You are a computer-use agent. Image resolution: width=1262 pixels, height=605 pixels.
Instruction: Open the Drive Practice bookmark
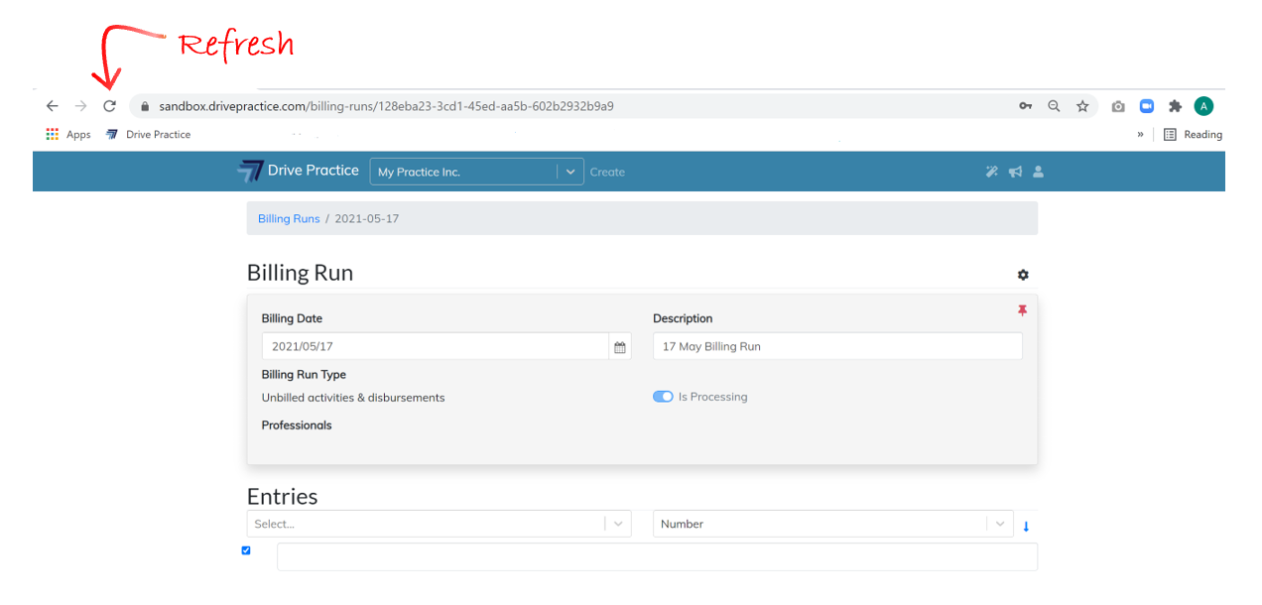point(148,135)
